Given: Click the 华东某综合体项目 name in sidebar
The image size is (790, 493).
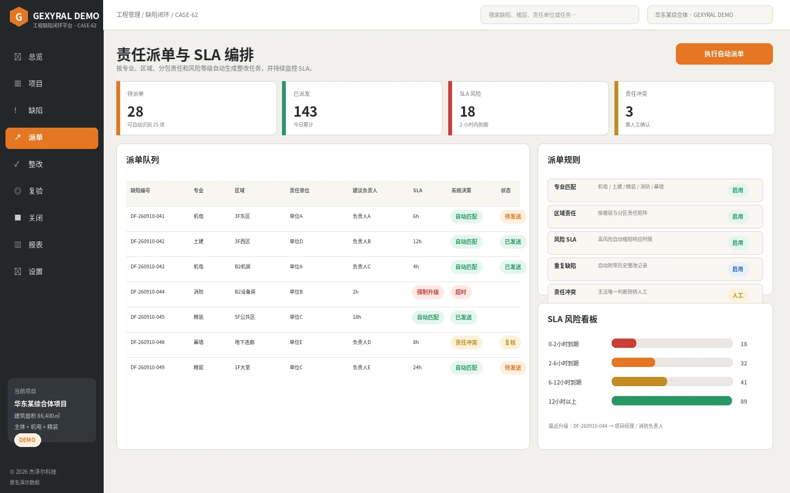Looking at the screenshot, I should [x=41, y=404].
